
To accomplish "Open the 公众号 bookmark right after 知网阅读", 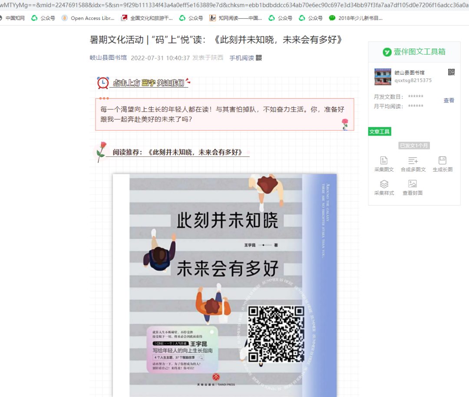I will pos(280,18).
